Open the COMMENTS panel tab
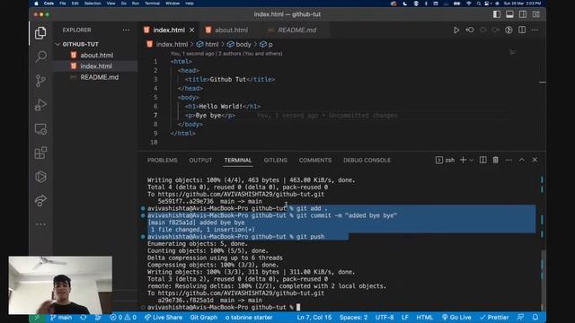 tap(315, 160)
